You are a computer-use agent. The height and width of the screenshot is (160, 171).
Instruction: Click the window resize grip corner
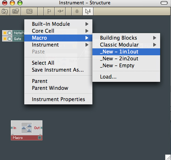pyautogui.click(x=168, y=157)
